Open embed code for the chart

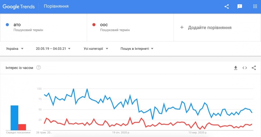245,68
